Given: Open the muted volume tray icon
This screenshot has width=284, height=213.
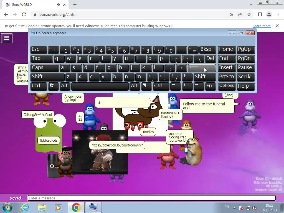Looking at the screenshot, I should coord(255,208).
